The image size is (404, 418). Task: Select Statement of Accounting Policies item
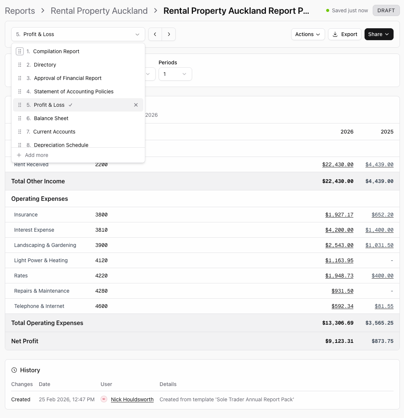coord(74,91)
